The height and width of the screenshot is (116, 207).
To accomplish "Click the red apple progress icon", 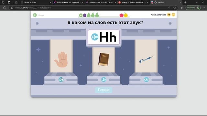I will pos(122,15).
